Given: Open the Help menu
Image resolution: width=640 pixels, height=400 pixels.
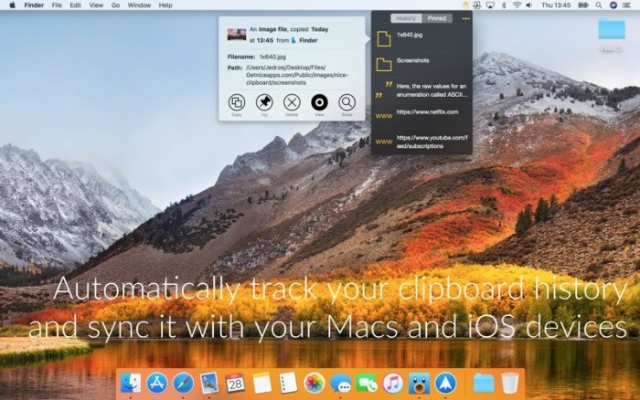Looking at the screenshot, I should (x=165, y=5).
